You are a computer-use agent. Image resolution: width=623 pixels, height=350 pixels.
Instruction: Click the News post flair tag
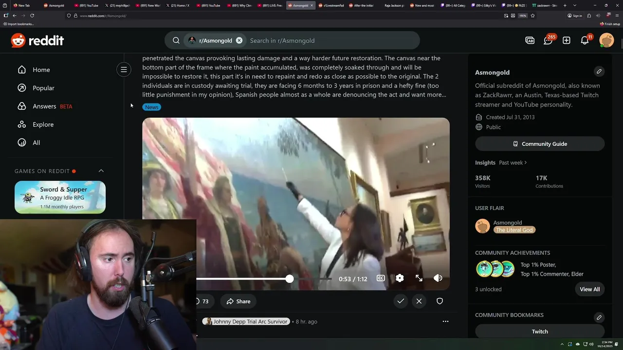tap(151, 107)
